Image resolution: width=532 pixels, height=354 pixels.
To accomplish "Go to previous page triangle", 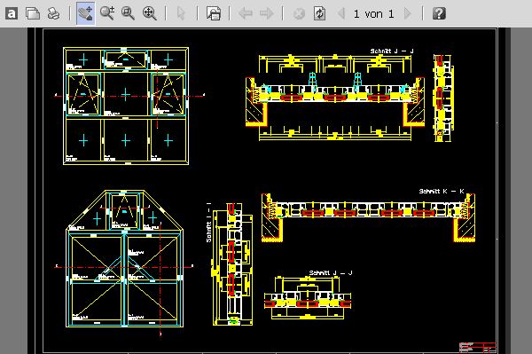I will point(341,13).
